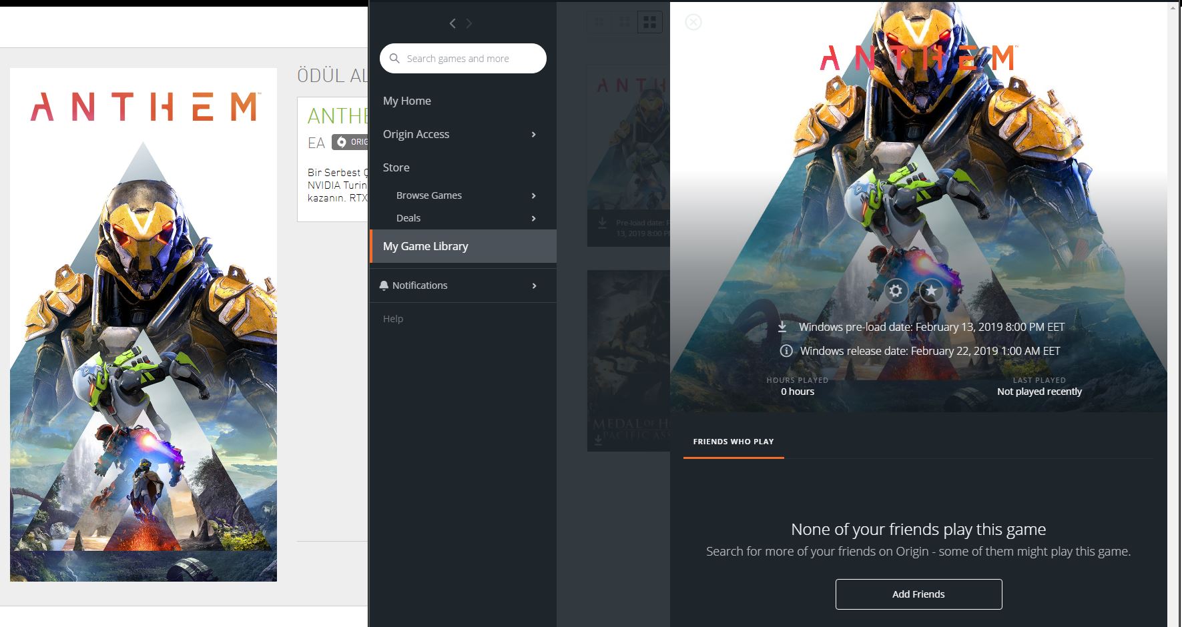Expand the Deals chevron
This screenshot has height=627, width=1182.
click(533, 218)
